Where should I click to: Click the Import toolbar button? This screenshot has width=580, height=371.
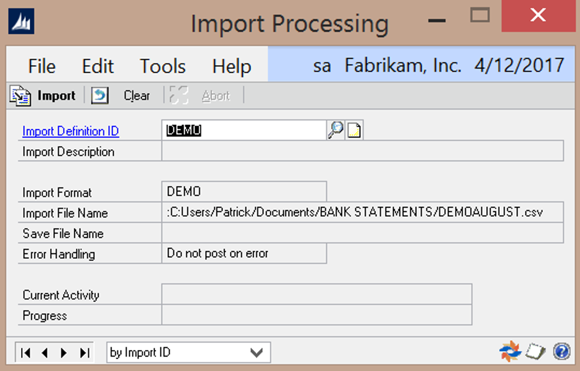point(43,96)
